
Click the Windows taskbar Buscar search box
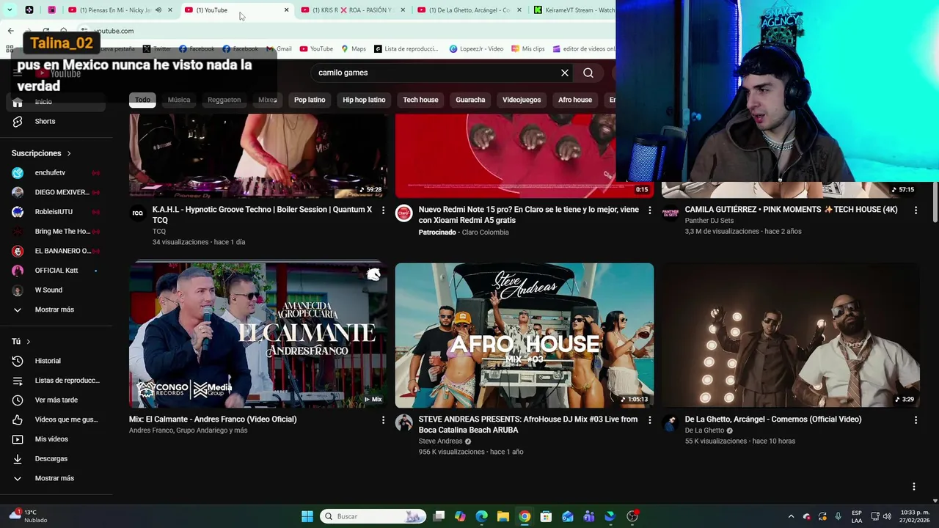[374, 516]
